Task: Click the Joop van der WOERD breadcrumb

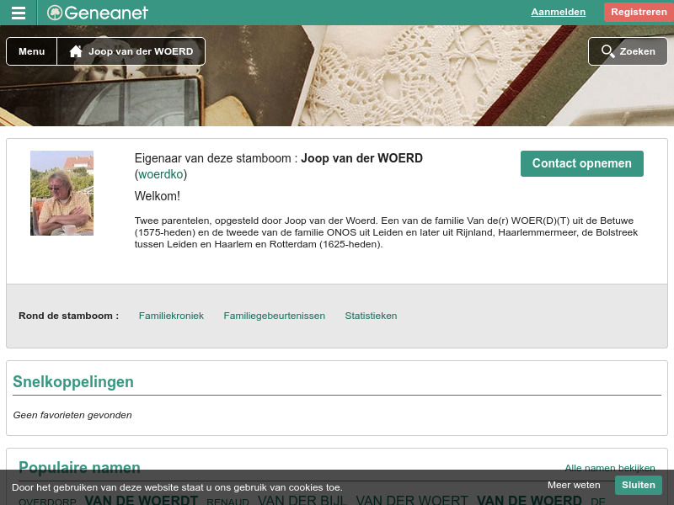Action: click(x=141, y=51)
